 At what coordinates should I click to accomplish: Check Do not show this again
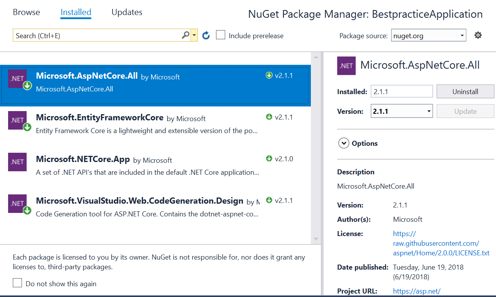tap(17, 283)
